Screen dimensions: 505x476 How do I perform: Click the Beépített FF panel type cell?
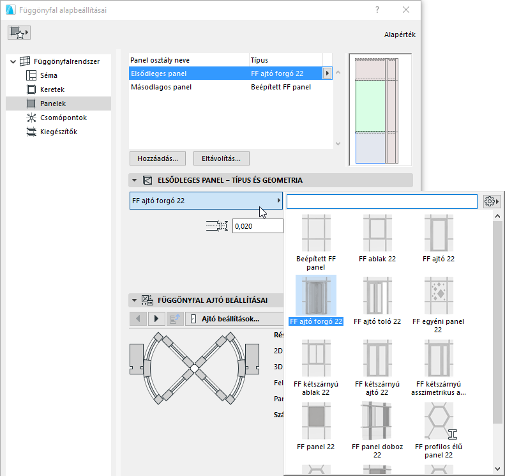pyautogui.click(x=281, y=87)
